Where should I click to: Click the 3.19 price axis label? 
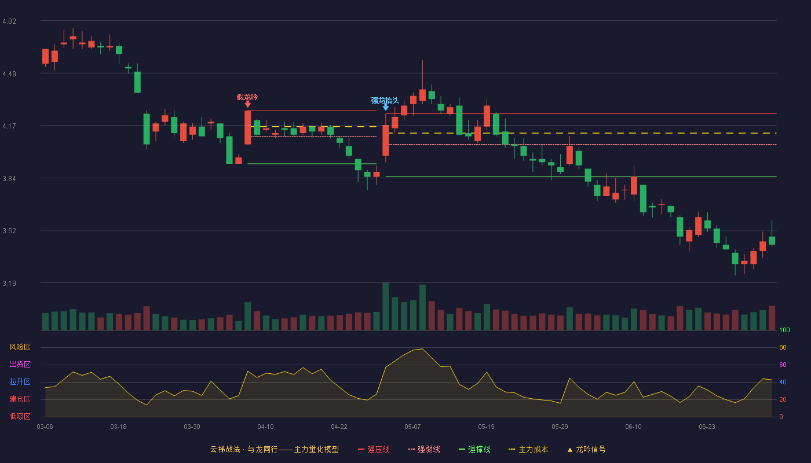coord(9,284)
